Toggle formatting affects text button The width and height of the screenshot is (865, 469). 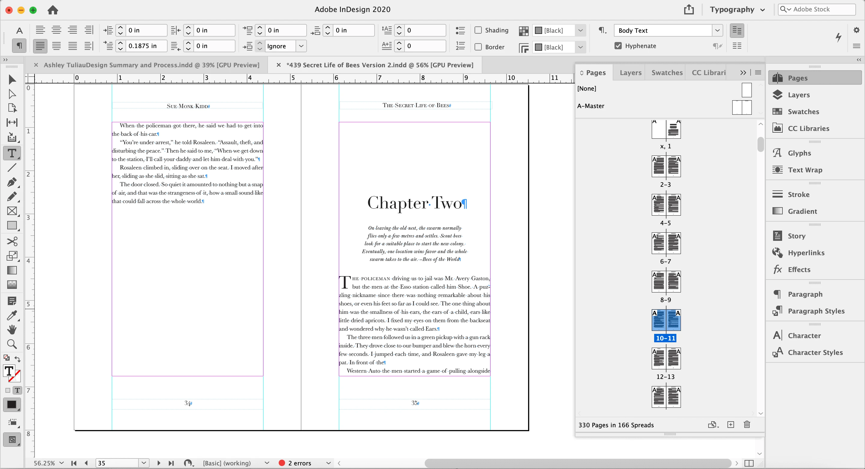[x=17, y=390]
